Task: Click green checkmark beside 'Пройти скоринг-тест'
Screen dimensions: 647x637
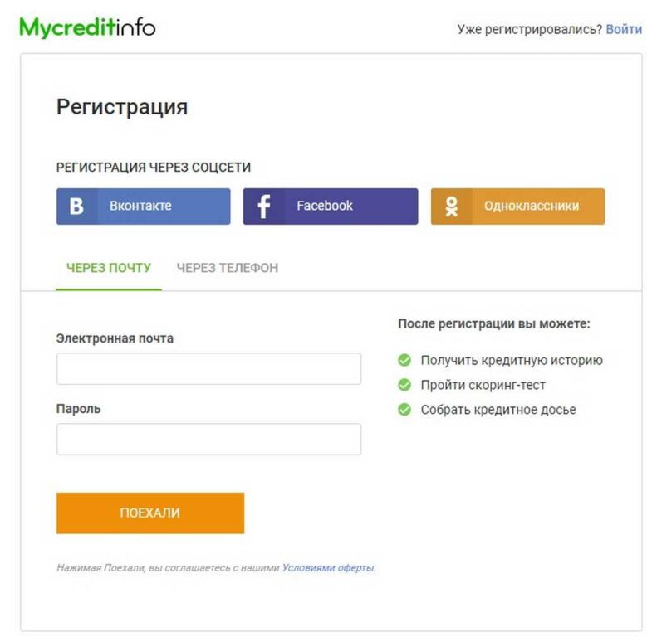Action: point(404,385)
